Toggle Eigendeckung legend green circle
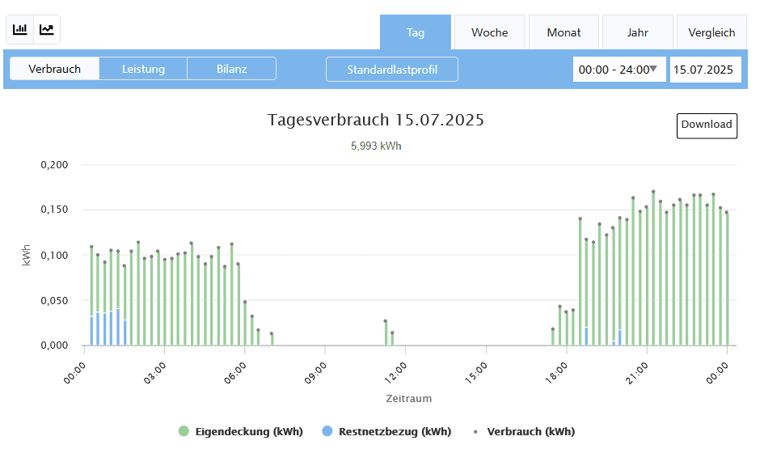This screenshot has height=466, width=764. pos(184,431)
